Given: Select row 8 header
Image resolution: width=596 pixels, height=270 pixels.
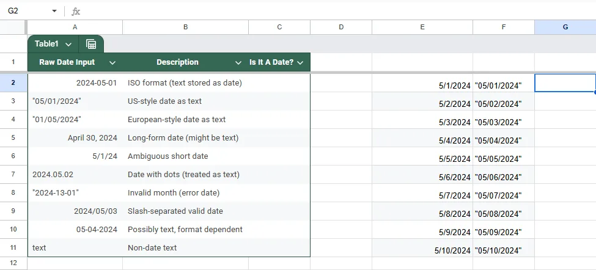Looking at the screenshot, I should (x=13, y=192).
